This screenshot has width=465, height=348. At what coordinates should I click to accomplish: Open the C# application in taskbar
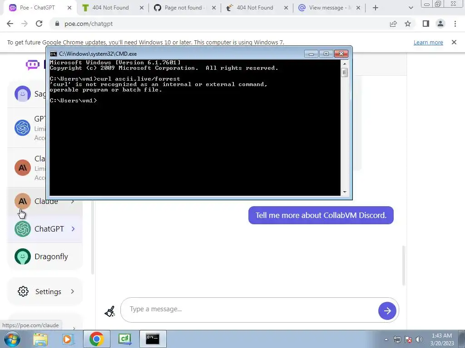coord(124,339)
